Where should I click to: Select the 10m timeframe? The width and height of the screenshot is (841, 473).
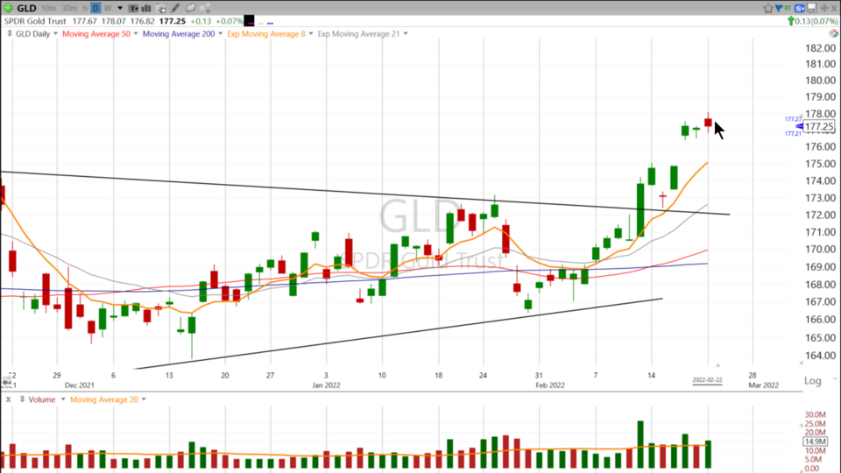click(48, 8)
